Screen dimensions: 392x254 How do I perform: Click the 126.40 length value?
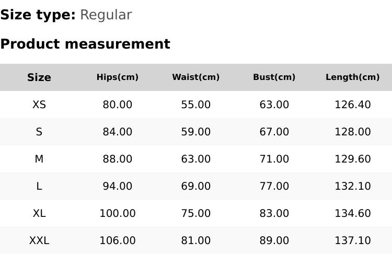[353, 105]
